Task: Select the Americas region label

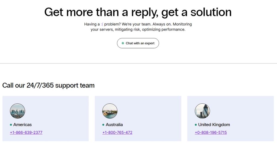Action: point(22,125)
